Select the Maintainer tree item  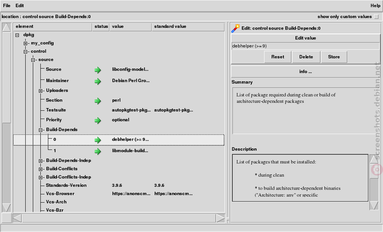click(57, 80)
